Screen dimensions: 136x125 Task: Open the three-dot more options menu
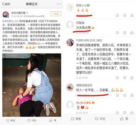pos(59,4)
